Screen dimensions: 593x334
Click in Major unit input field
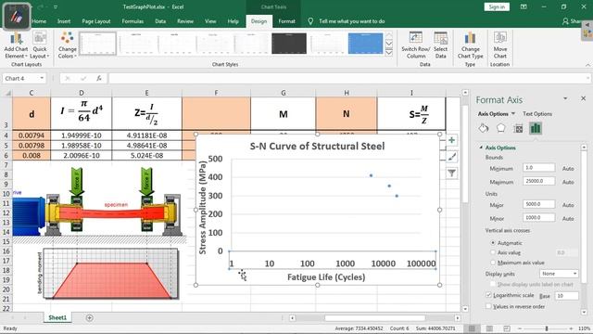point(539,204)
